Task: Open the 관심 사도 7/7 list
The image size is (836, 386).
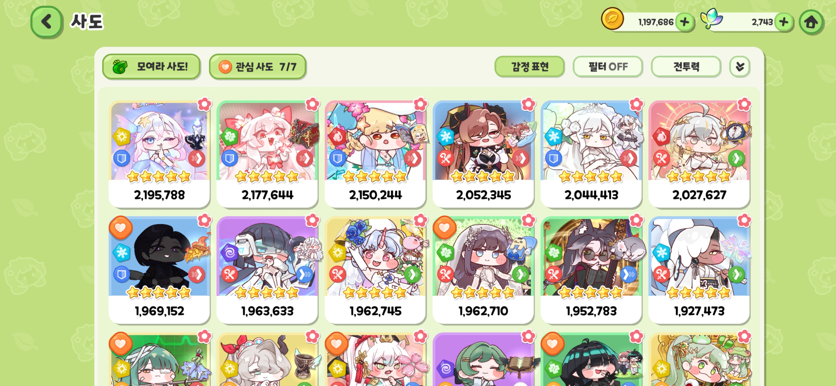Action: point(258,66)
